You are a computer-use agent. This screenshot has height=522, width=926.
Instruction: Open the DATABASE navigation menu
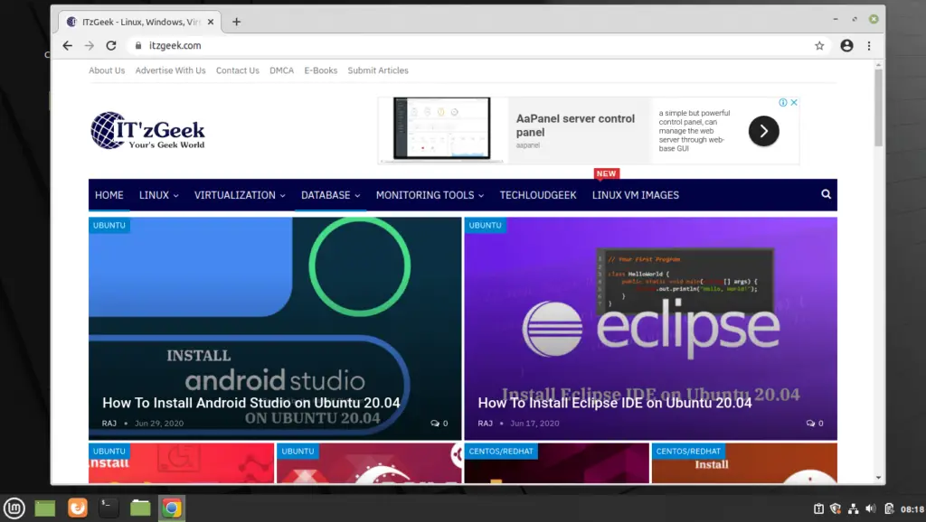(x=331, y=195)
